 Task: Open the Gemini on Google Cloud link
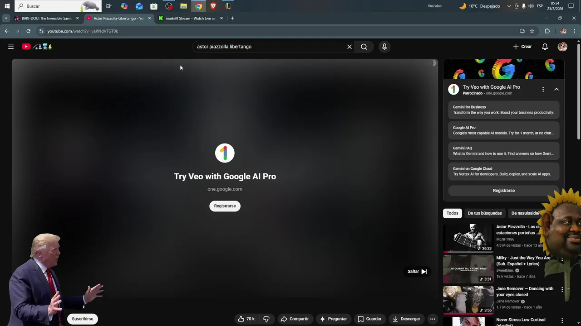504,172
